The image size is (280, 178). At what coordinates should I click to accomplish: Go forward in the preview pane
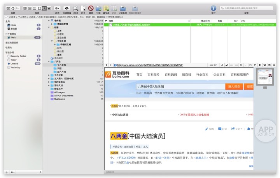pyautogui.click(x=110, y=65)
